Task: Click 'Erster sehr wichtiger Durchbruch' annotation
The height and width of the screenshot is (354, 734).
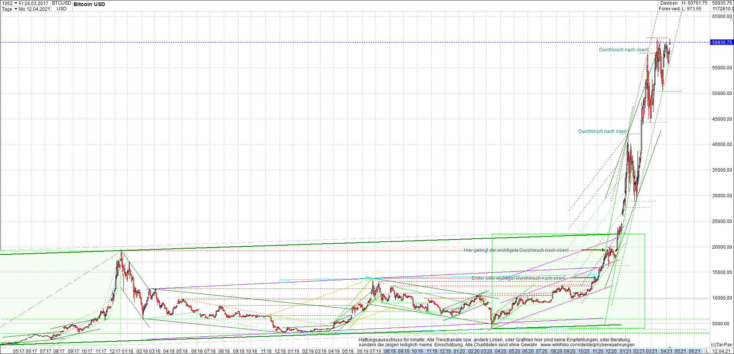Action: (x=518, y=278)
